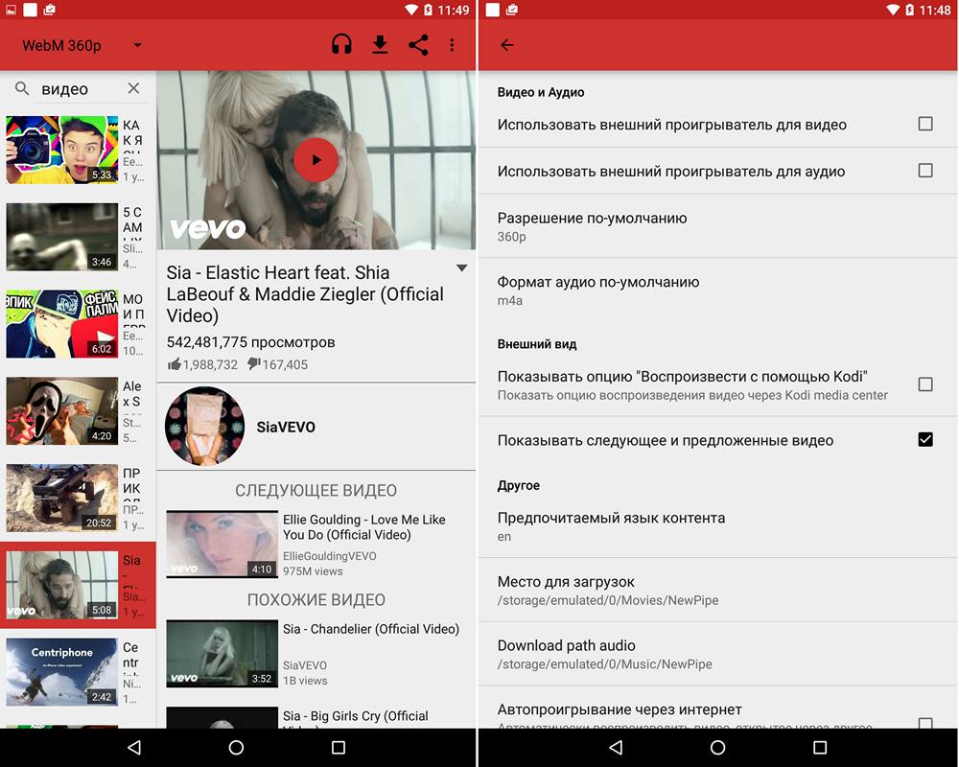Open search result with 6:02 duration
Image resolution: width=959 pixels, height=767 pixels.
click(78, 323)
